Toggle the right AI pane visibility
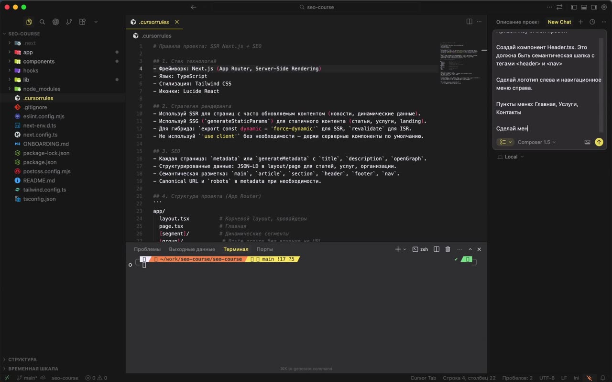The height and width of the screenshot is (382, 612). click(x=594, y=7)
